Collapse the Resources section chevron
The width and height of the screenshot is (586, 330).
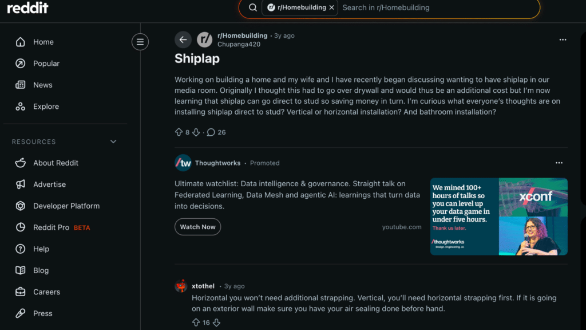point(113,142)
